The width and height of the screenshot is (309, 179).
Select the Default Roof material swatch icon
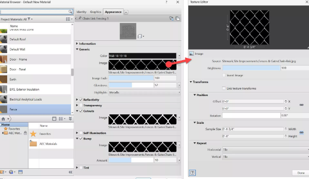pyautogui.click(x=4, y=39)
